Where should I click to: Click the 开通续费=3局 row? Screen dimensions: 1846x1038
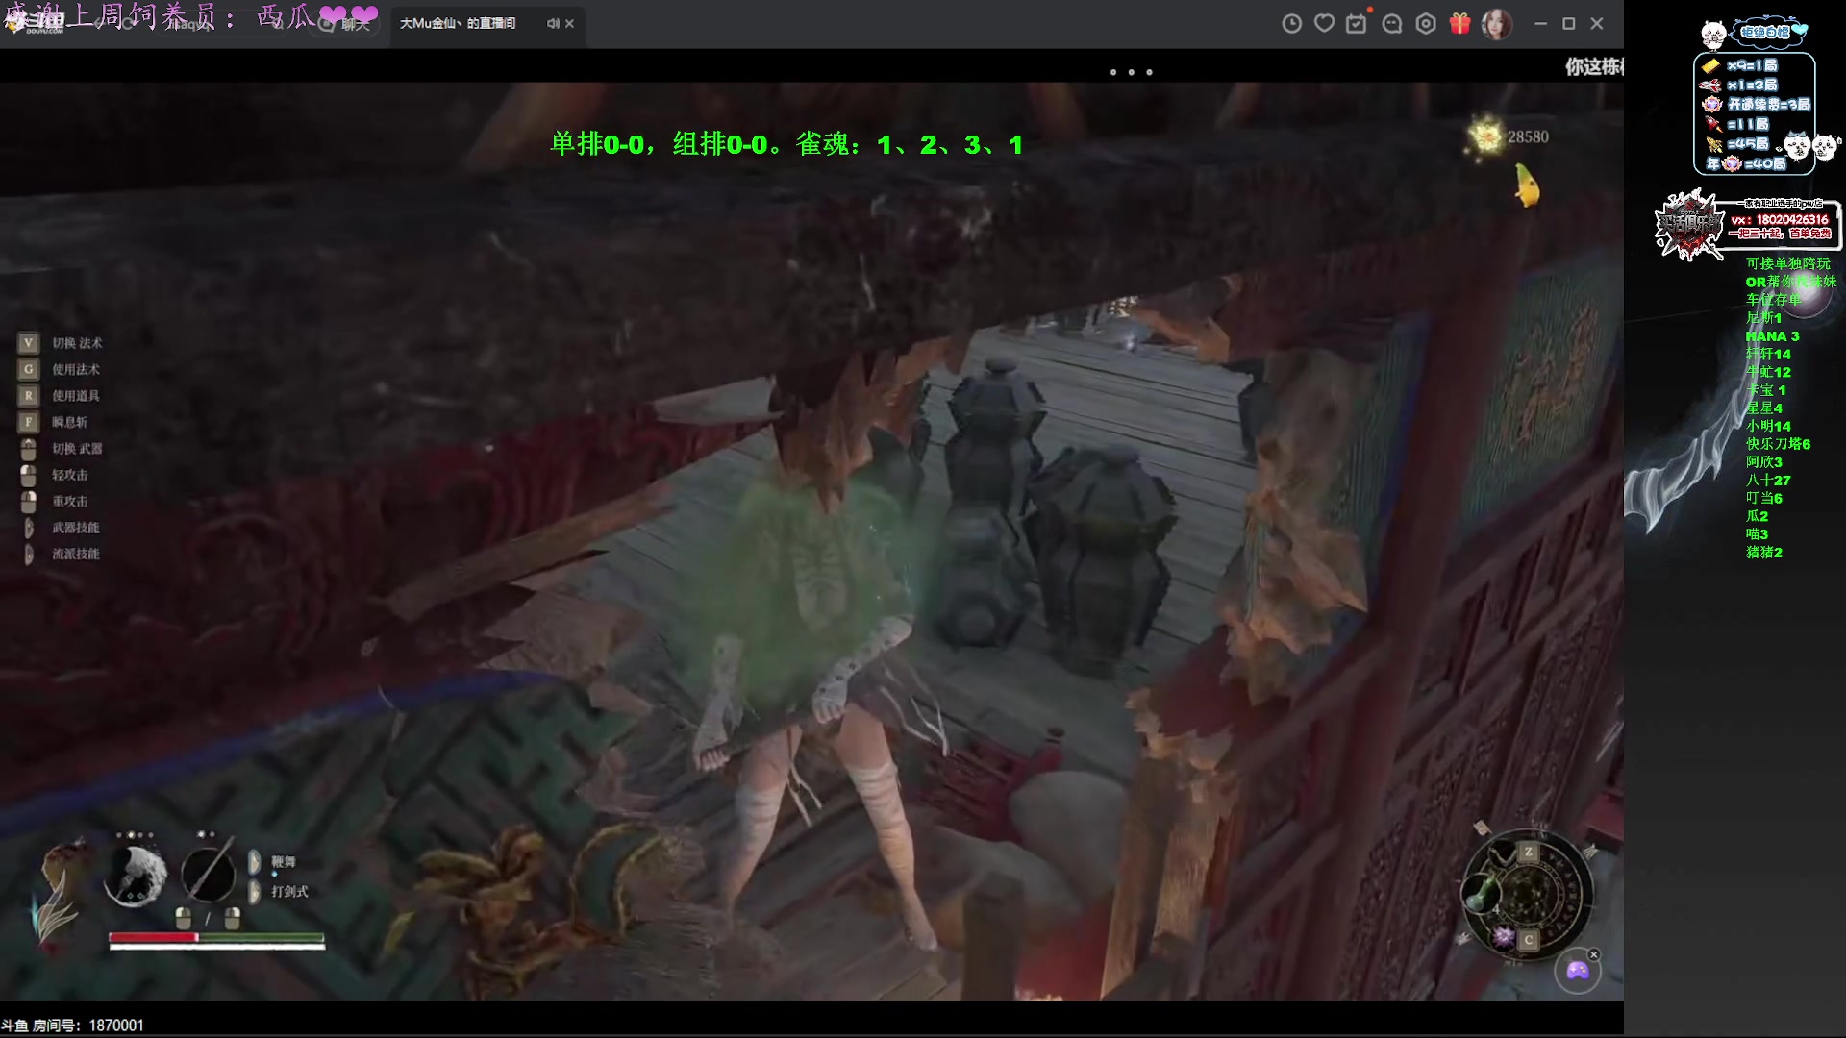click(x=1756, y=104)
